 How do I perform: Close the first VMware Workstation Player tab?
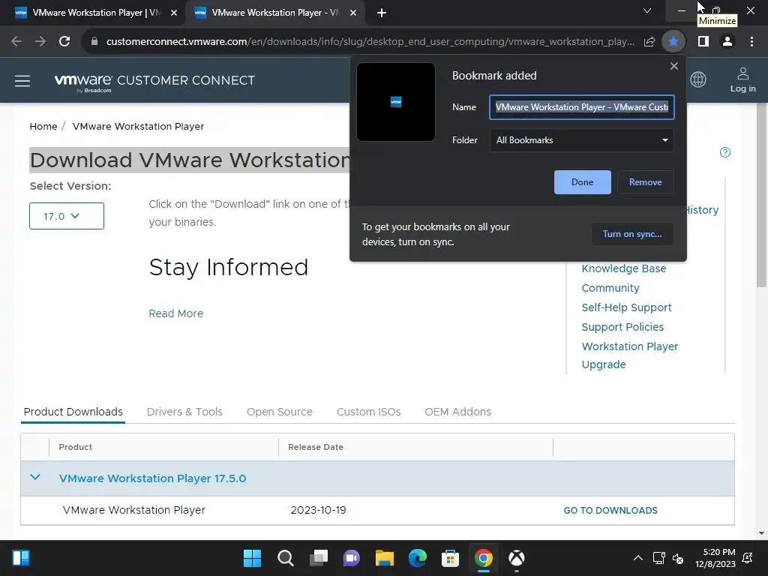coord(174,13)
